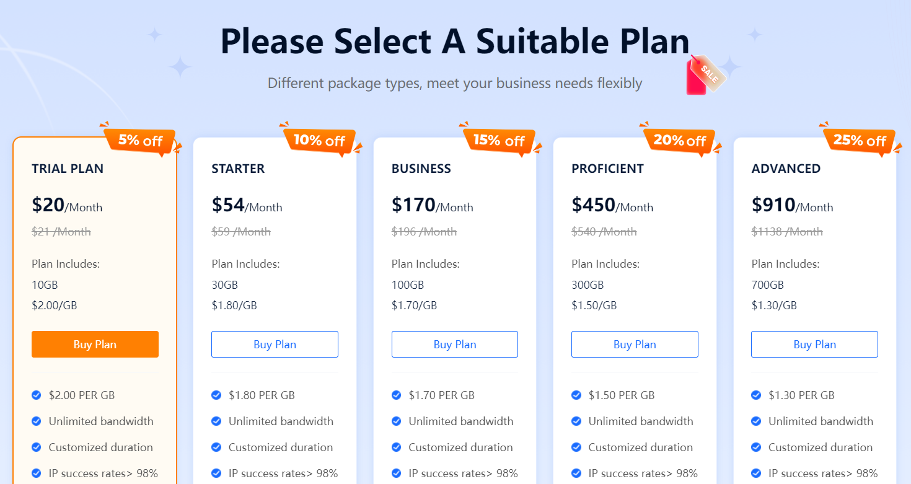The width and height of the screenshot is (911, 484).
Task: Click the 5% off discount badge
Action: click(x=140, y=140)
